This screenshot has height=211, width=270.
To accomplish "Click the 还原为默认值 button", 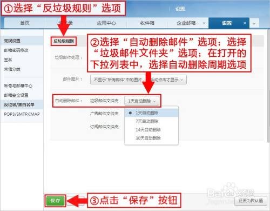I will [x=251, y=201].
